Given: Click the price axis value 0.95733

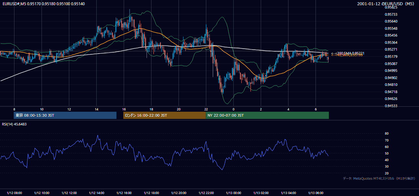Looking at the screenshot, I should click(391, 14).
